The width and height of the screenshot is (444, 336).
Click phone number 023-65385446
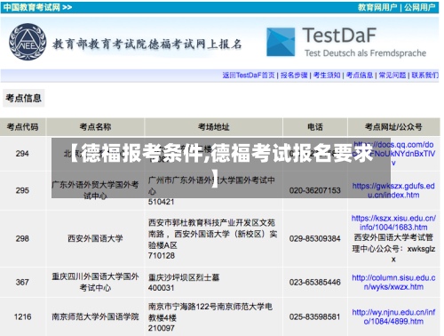pos(315,282)
